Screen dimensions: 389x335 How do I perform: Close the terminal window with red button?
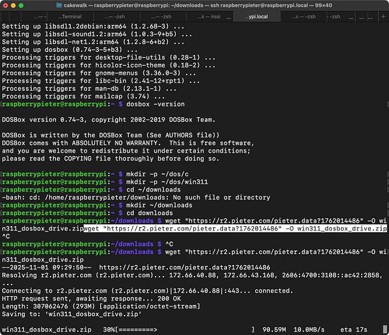(5, 5)
